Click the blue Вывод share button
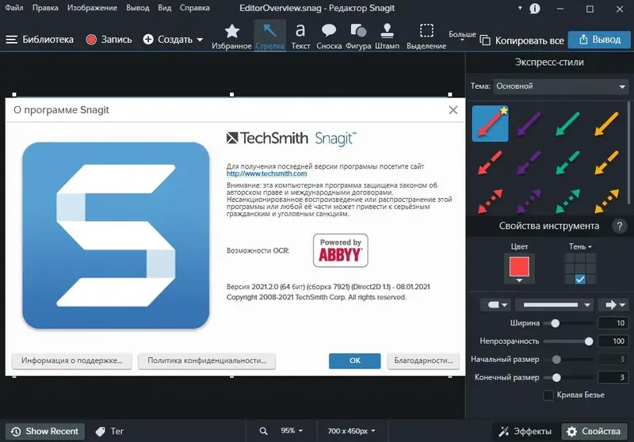Image resolution: width=634 pixels, height=442 pixels. (599, 40)
